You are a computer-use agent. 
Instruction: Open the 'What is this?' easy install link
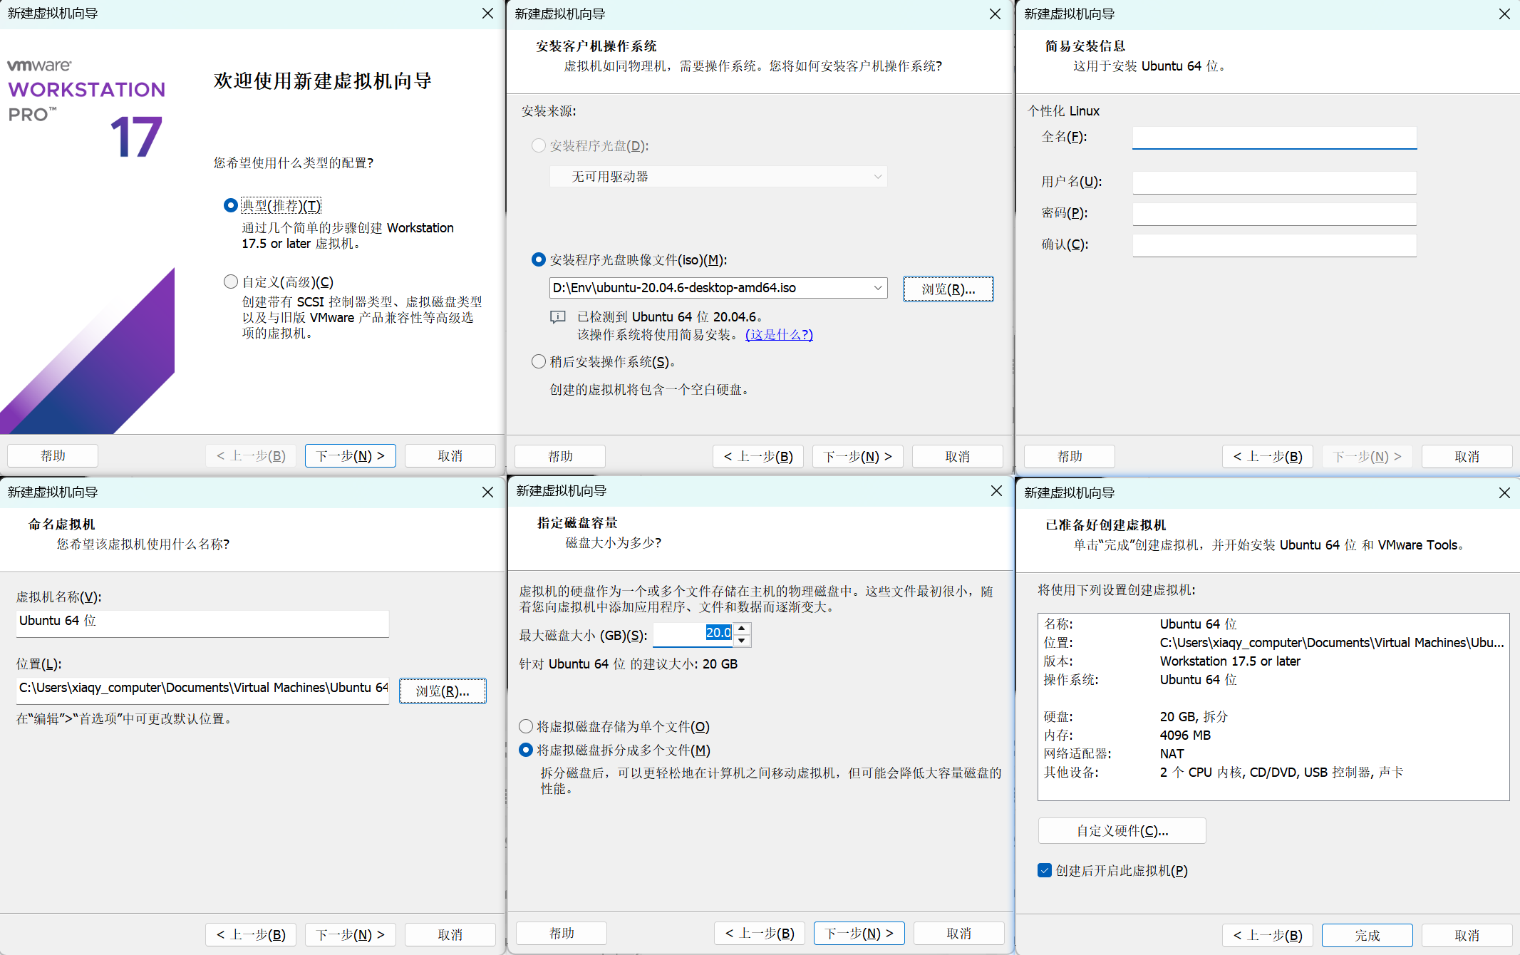(779, 334)
